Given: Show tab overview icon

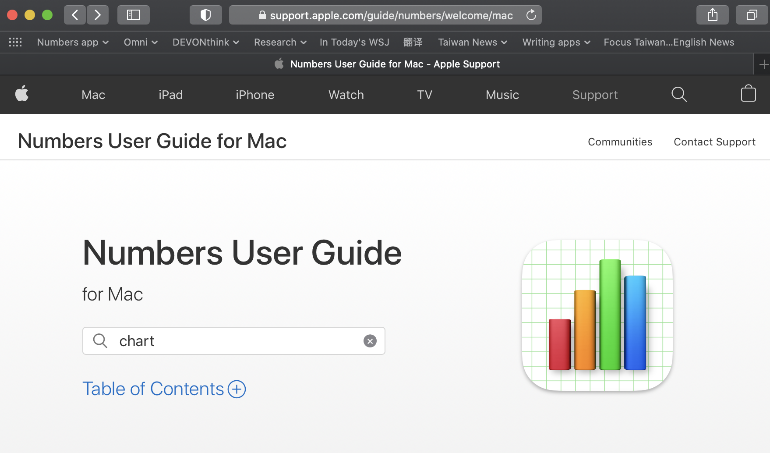Looking at the screenshot, I should point(752,15).
